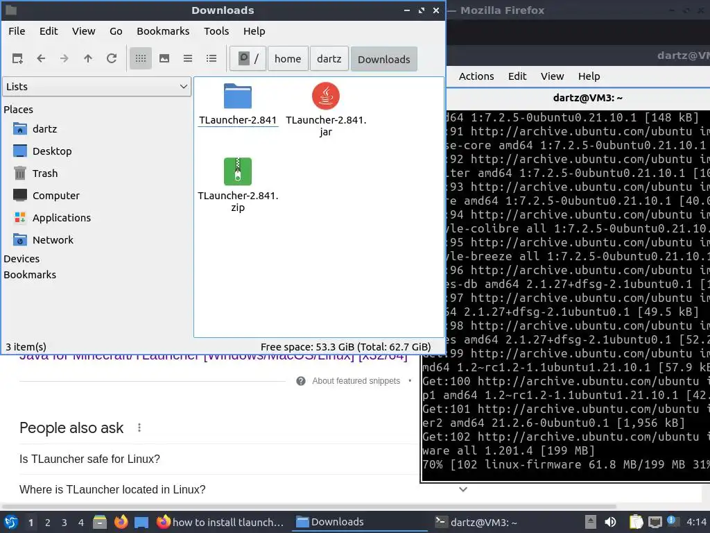Screen dimensions: 710x533
Task: Open Edit menu in file manager
Action: [49, 31]
